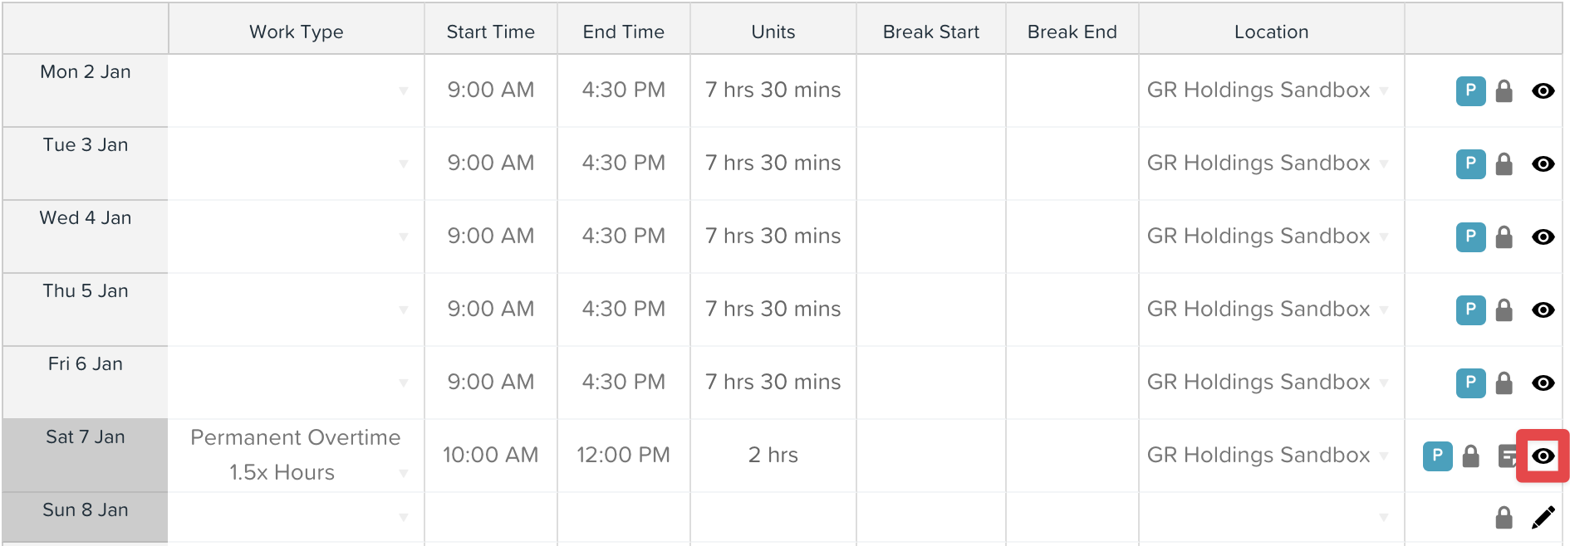Click the 10:00 AM start time on Saturday
The height and width of the screenshot is (546, 1570).
click(x=491, y=455)
